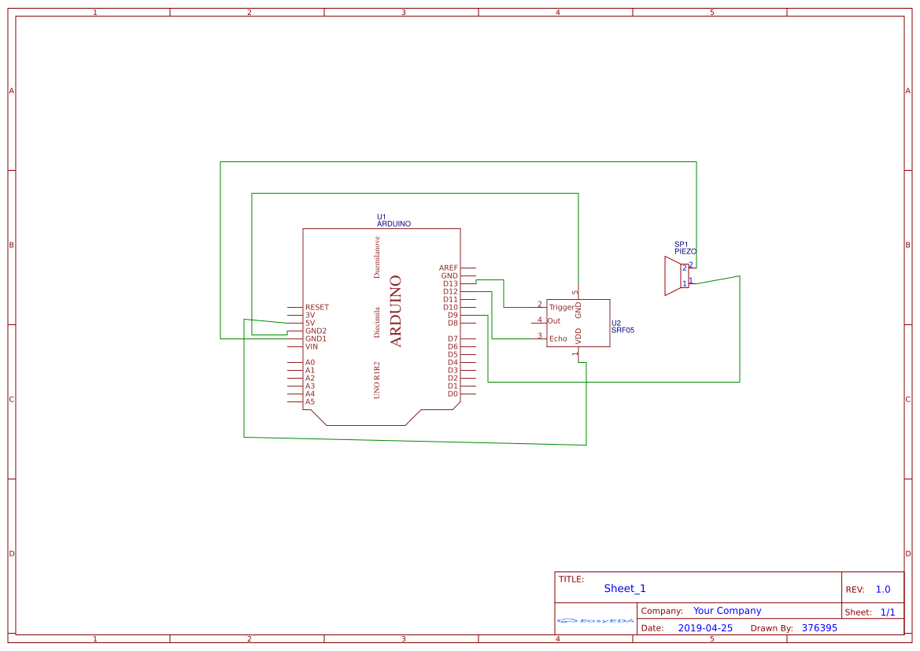
Task: Select the SP1 PIEZO label text
Action: (684, 246)
